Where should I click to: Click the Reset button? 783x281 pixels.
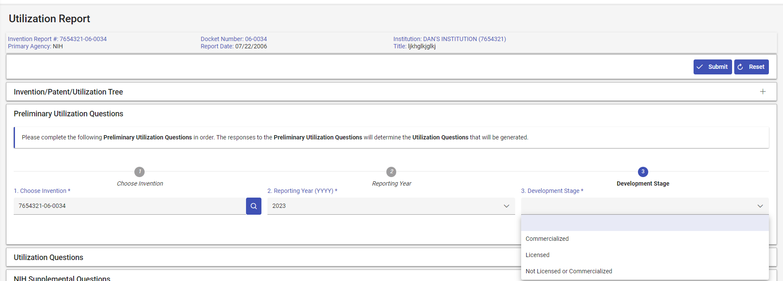click(751, 67)
